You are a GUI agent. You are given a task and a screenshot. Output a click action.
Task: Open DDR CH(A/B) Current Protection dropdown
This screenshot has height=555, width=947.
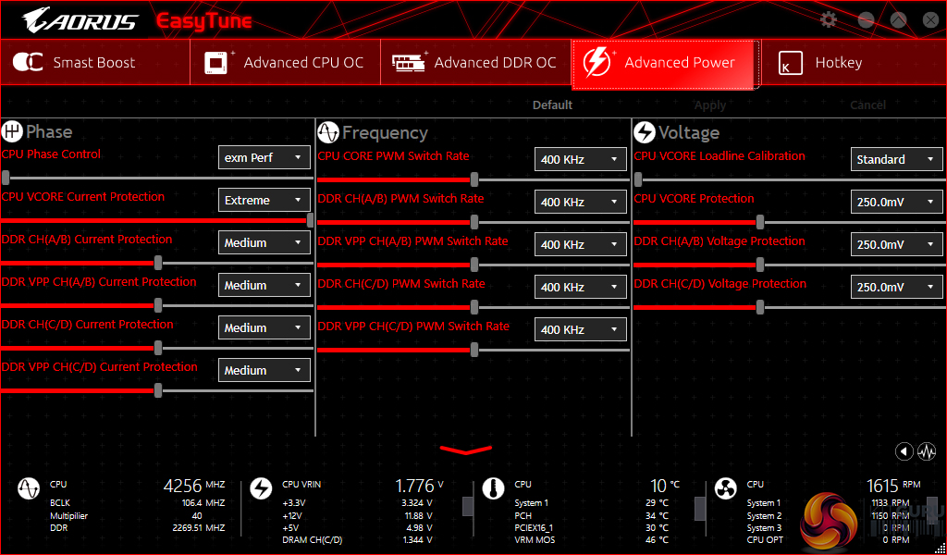click(x=264, y=242)
